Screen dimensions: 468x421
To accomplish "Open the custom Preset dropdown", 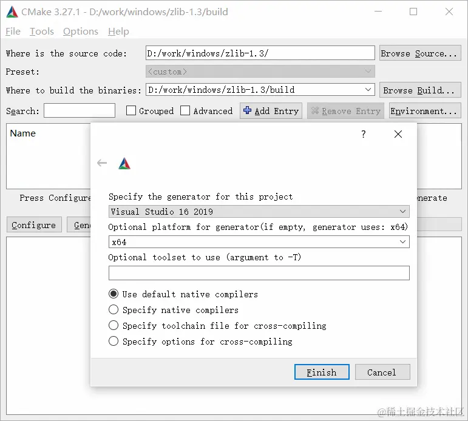I will [x=260, y=72].
